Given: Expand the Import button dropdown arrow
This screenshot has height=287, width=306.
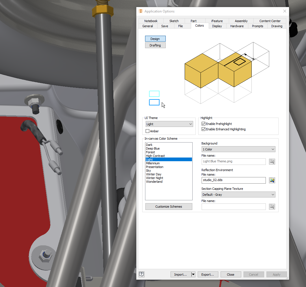Looking at the screenshot, I should (193, 274).
